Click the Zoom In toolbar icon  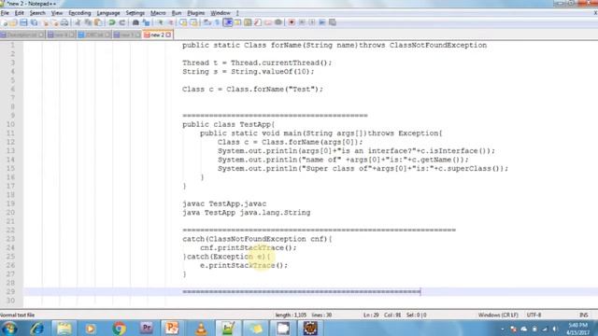161,22
